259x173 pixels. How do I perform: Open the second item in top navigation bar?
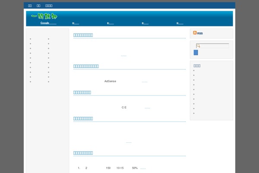(x=39, y=6)
